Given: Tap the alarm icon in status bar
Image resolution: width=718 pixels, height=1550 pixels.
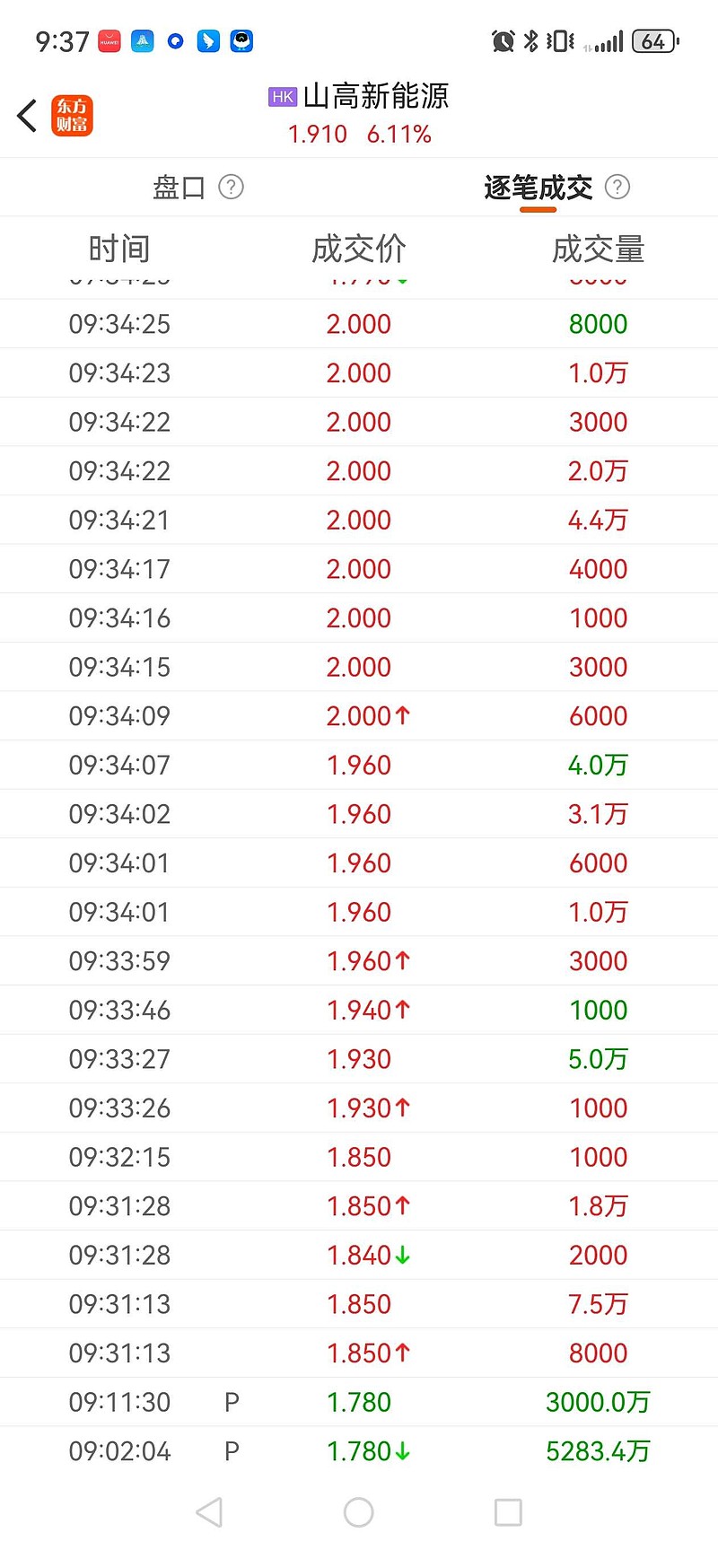Looking at the screenshot, I should click(x=503, y=41).
